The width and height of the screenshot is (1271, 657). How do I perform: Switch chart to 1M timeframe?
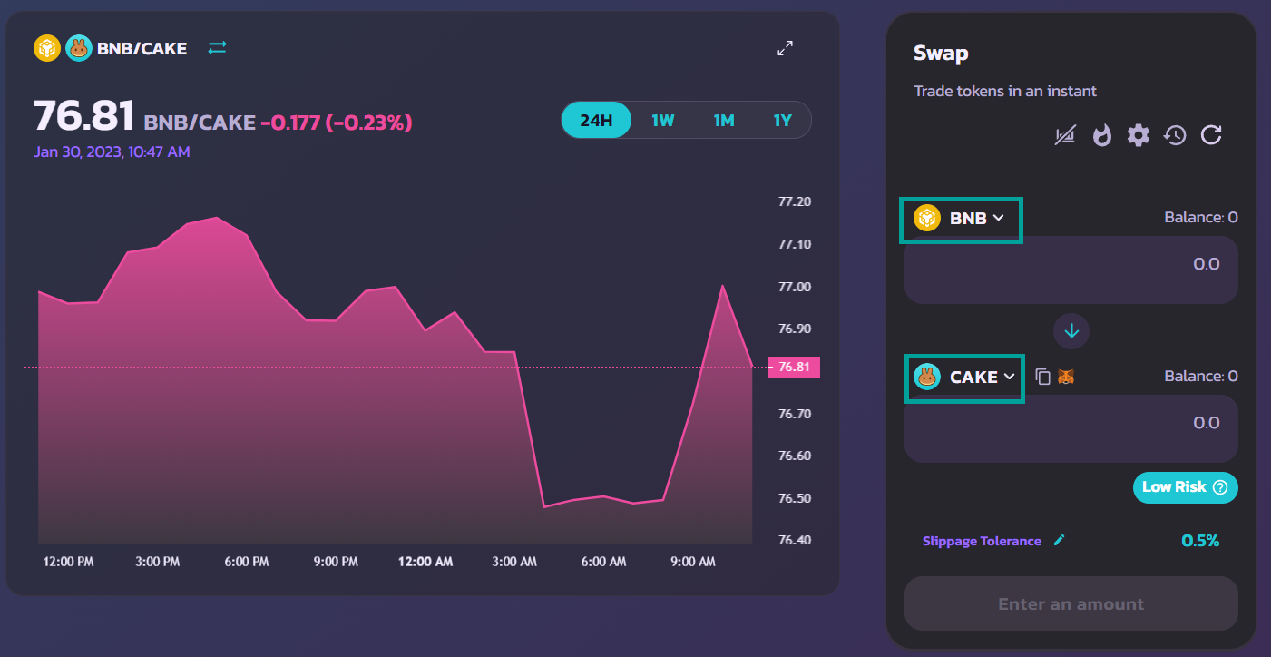[723, 120]
